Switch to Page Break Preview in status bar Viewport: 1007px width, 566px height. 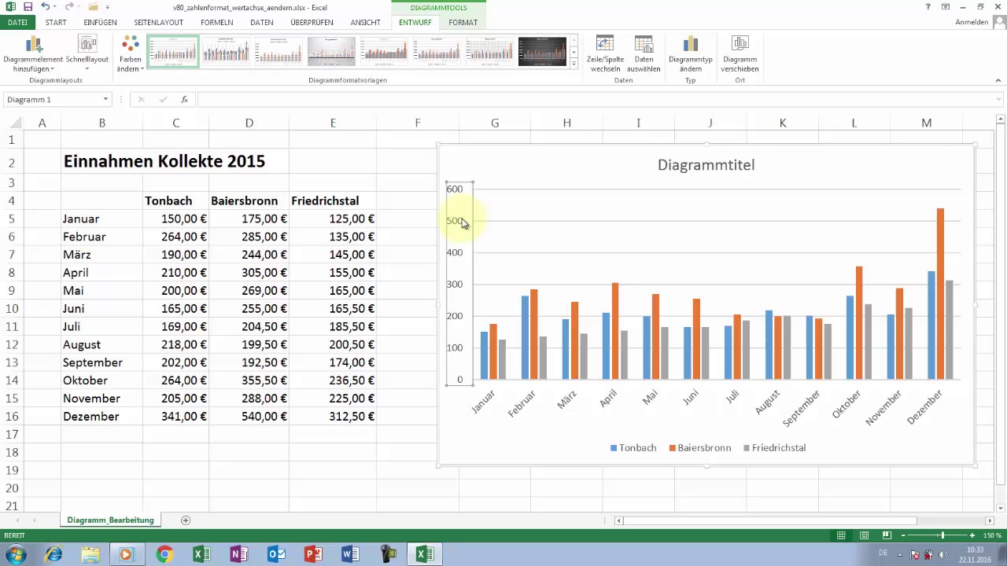(x=886, y=535)
